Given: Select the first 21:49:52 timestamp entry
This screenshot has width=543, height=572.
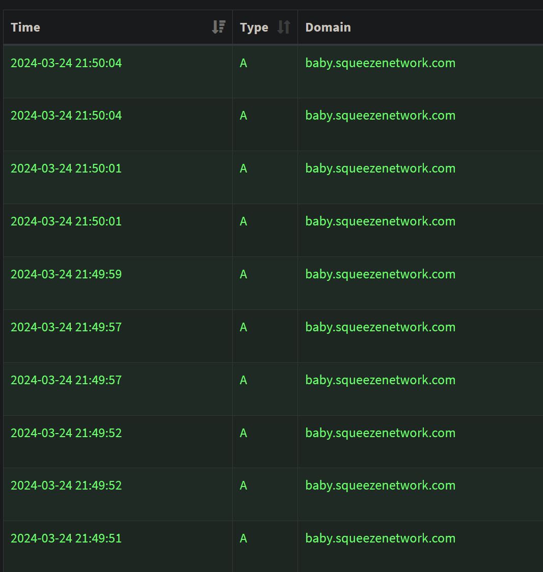Looking at the screenshot, I should point(66,433).
